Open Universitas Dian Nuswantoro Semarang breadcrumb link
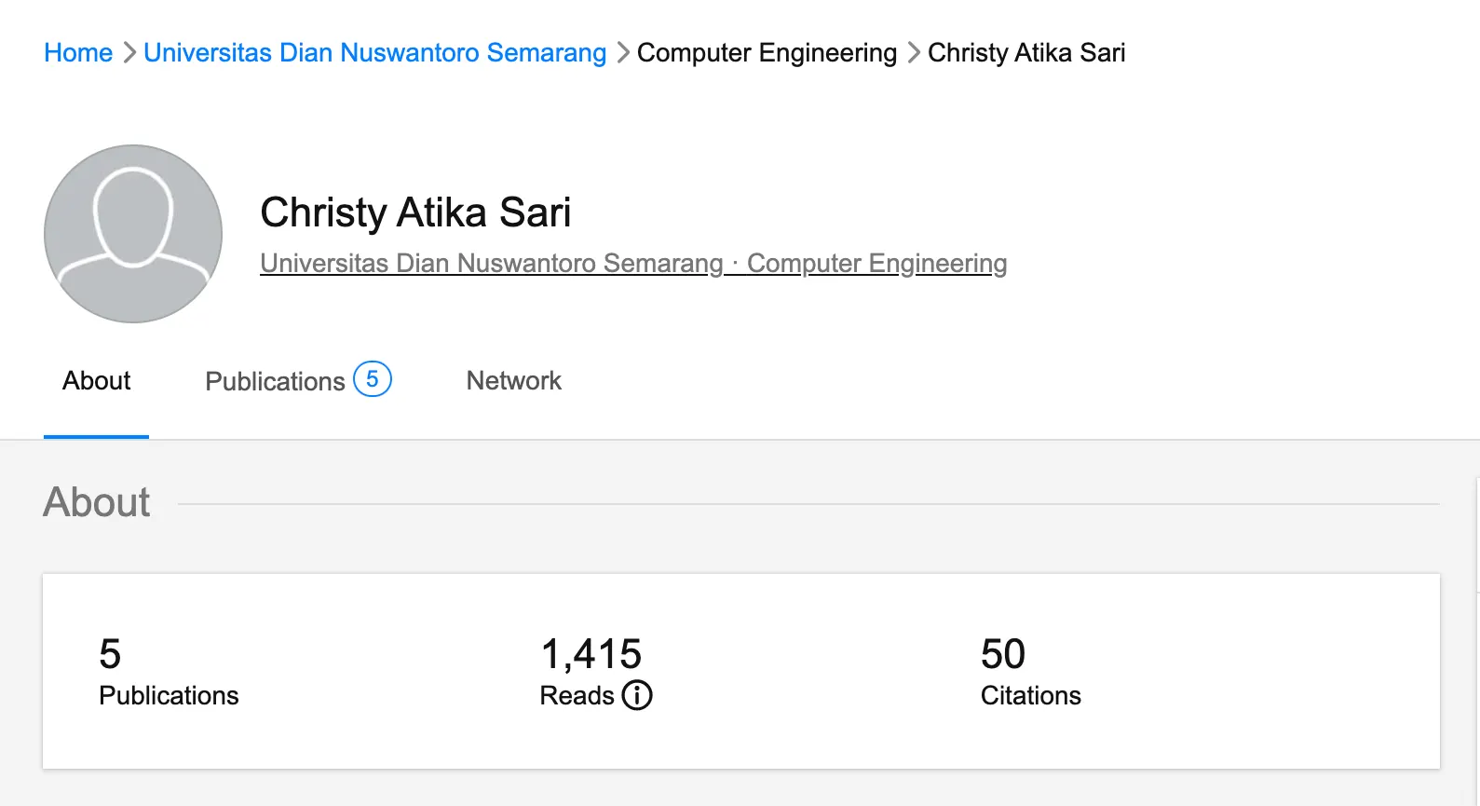 (x=374, y=53)
